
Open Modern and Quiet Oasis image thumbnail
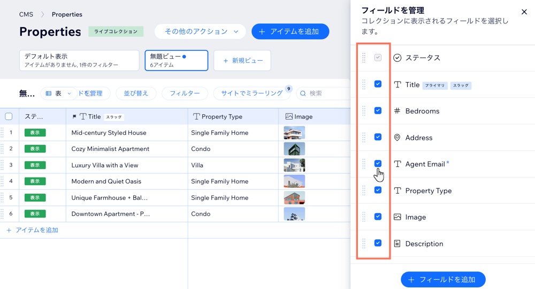tap(294, 182)
